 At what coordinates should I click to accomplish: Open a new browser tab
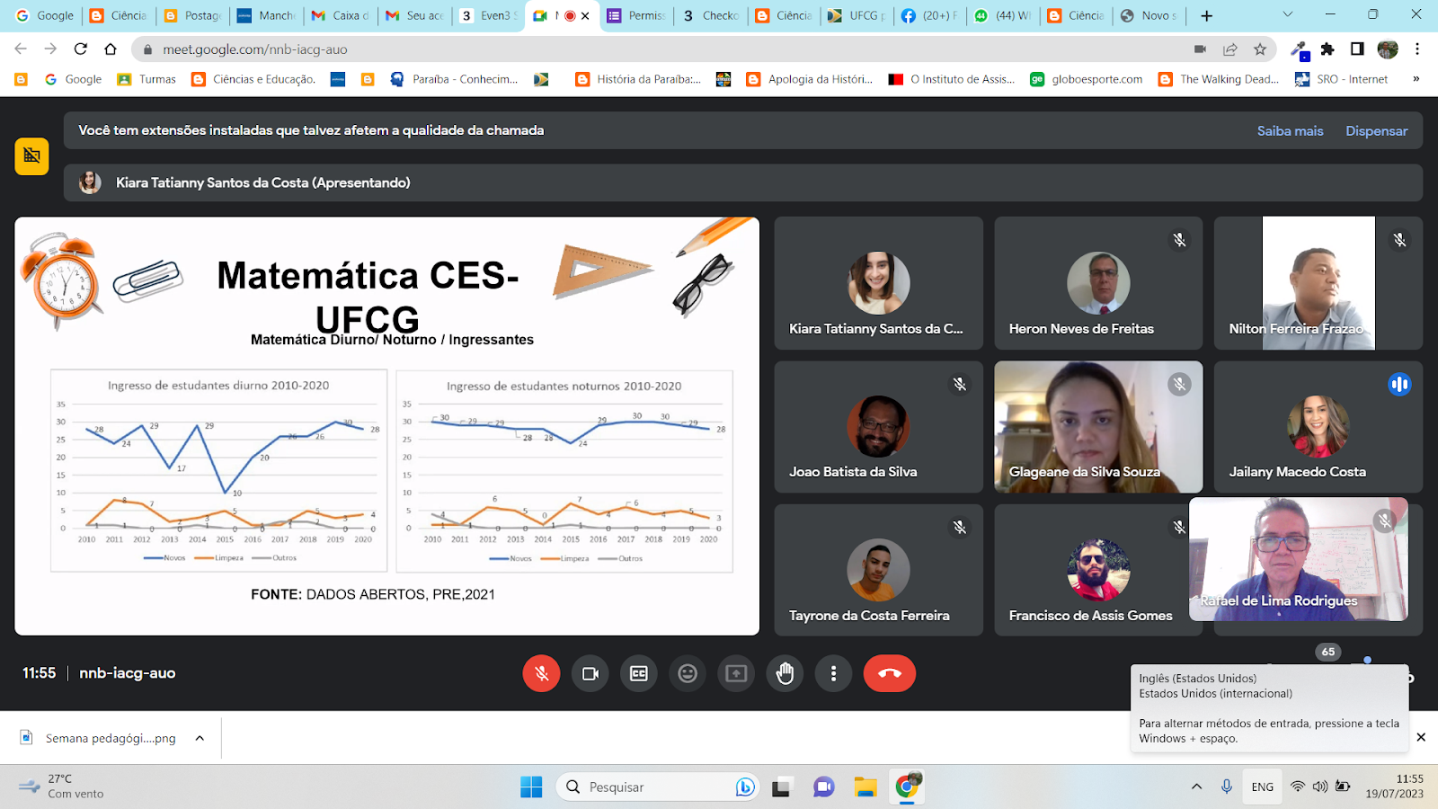point(1207,15)
